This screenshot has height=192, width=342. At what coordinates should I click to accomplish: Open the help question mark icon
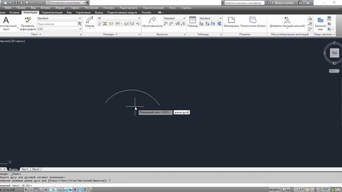pyautogui.click(x=308, y=3)
